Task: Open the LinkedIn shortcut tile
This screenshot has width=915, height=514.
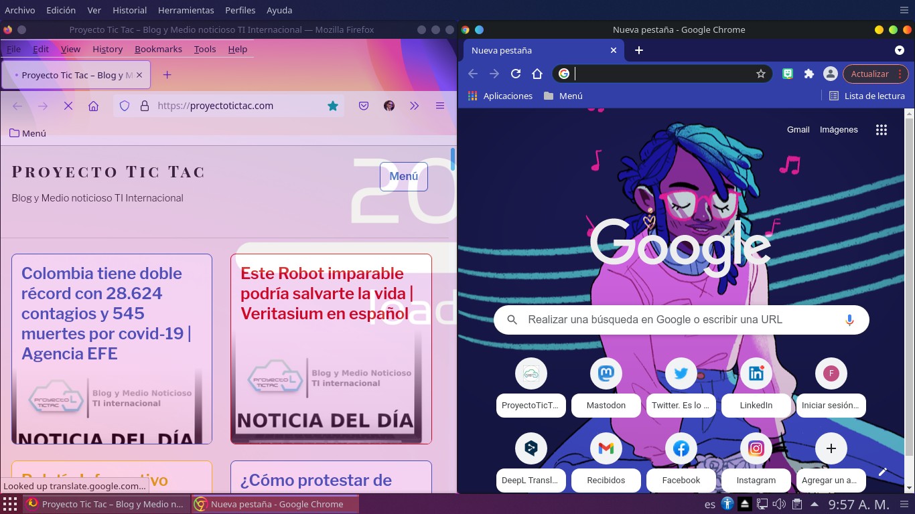Action: [756, 388]
